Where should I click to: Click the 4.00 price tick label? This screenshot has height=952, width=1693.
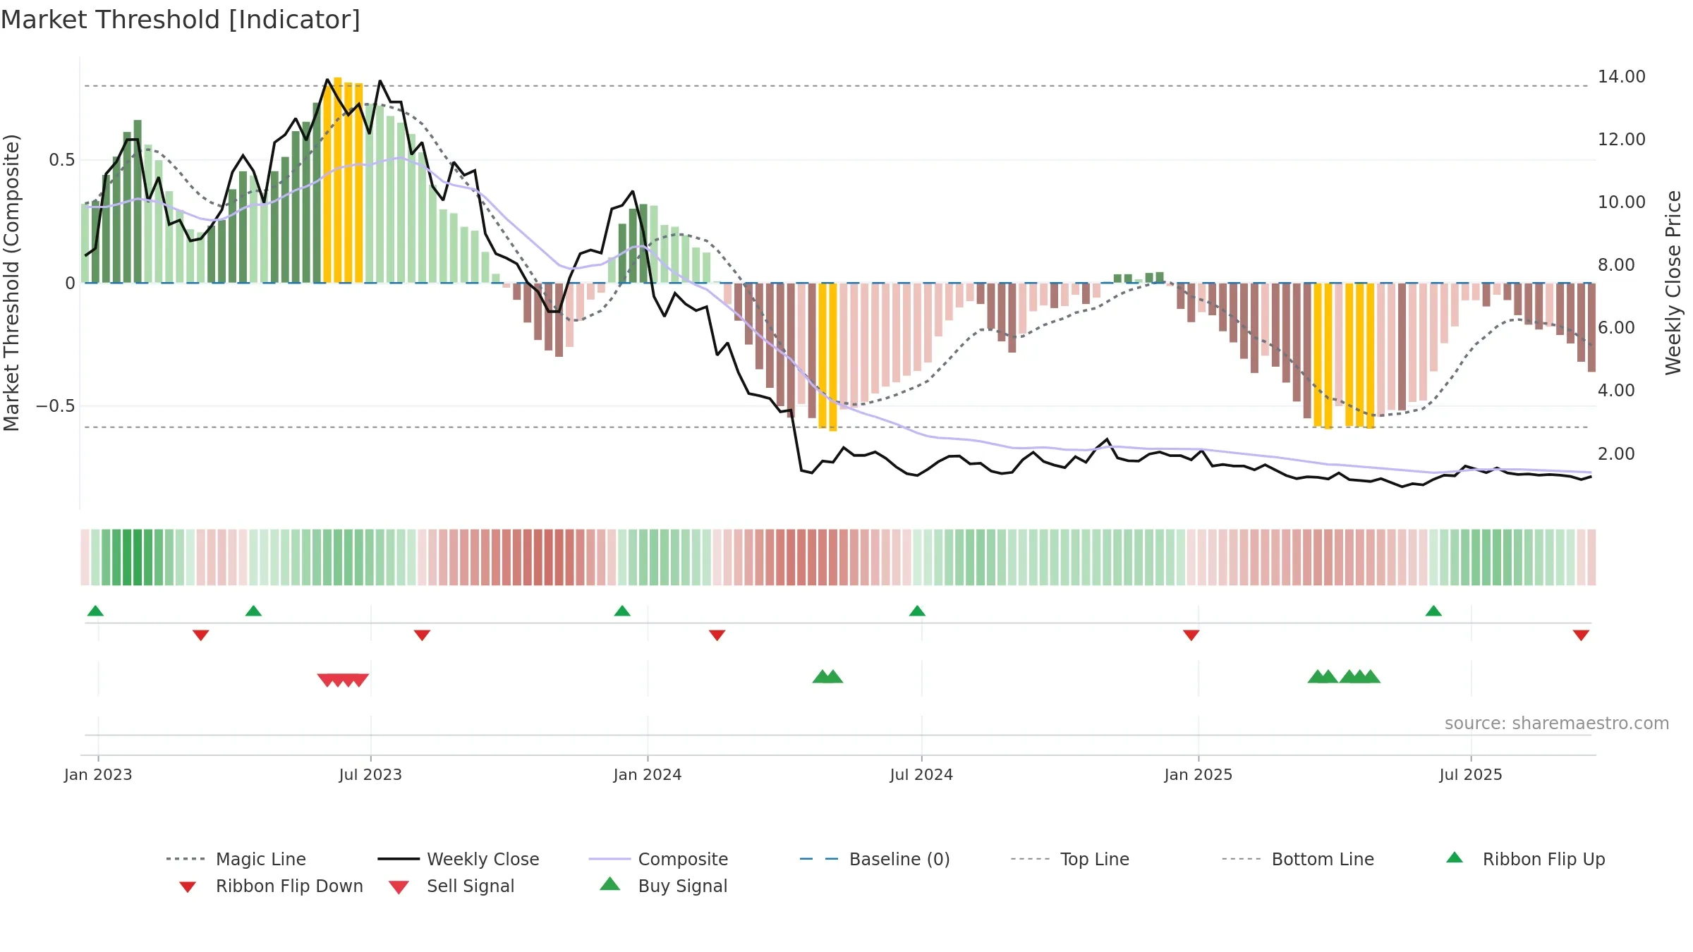tap(1616, 391)
